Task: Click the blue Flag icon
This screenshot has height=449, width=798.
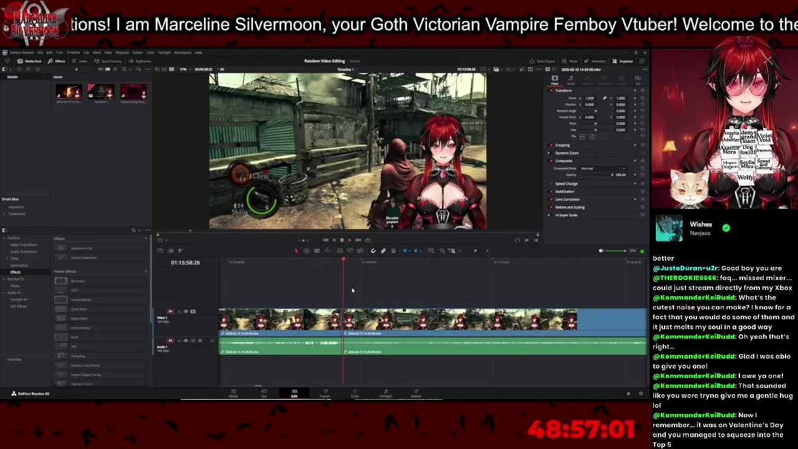Action: click(405, 251)
